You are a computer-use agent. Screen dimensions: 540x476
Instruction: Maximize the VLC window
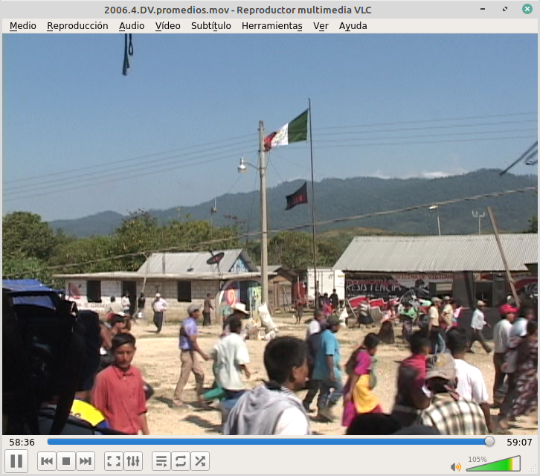(x=505, y=9)
